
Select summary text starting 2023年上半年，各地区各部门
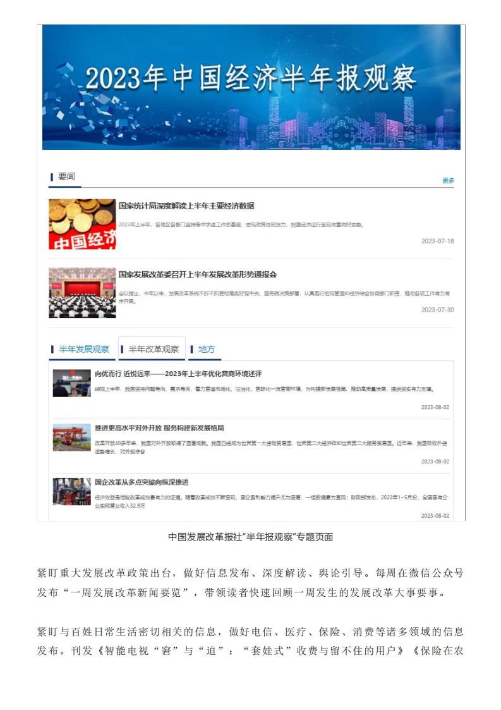242,224
